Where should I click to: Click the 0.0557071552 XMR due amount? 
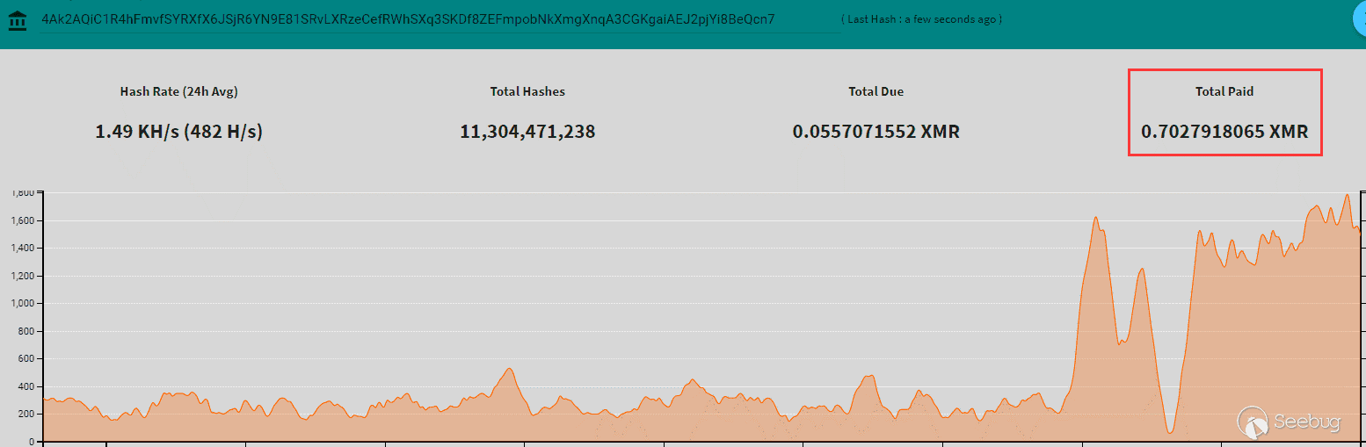[876, 132]
